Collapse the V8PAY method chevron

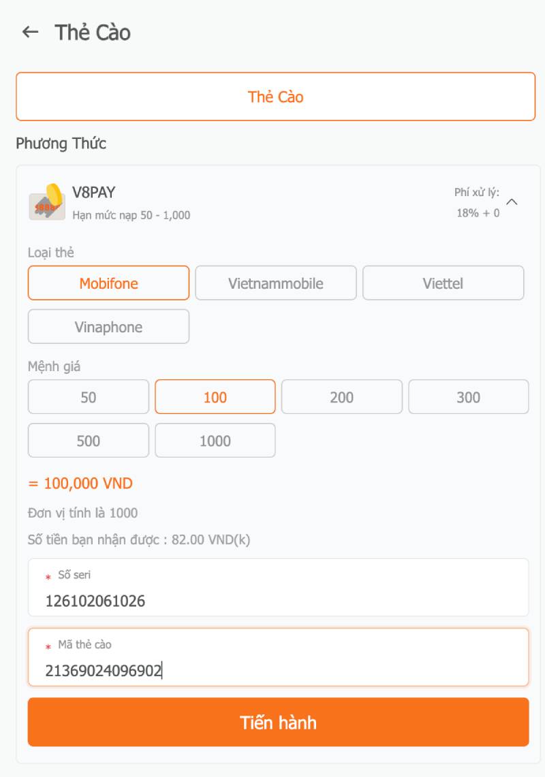pyautogui.click(x=512, y=202)
